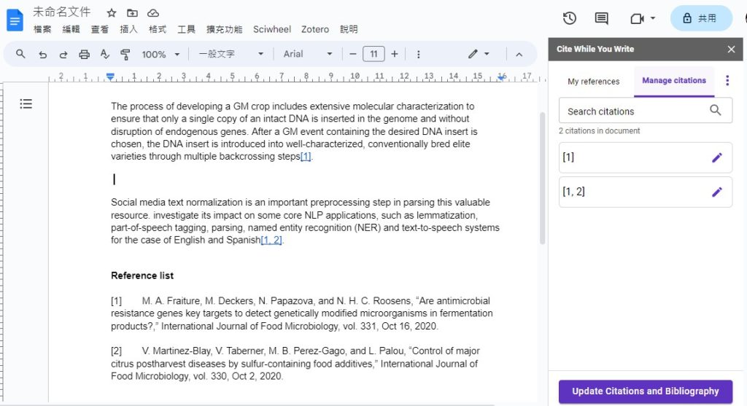Click the Reference list heading

[142, 276]
